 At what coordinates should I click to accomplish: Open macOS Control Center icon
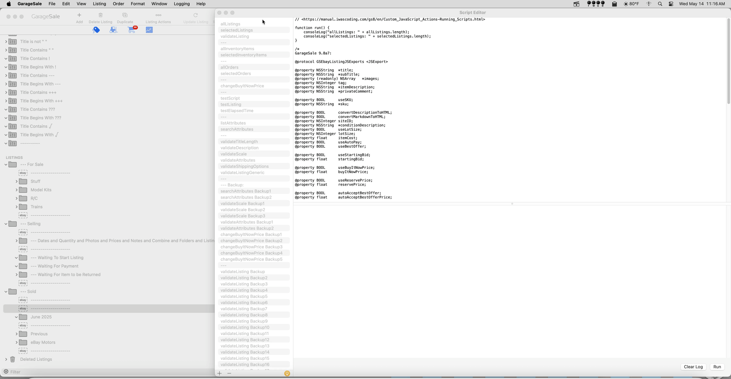pos(671,4)
